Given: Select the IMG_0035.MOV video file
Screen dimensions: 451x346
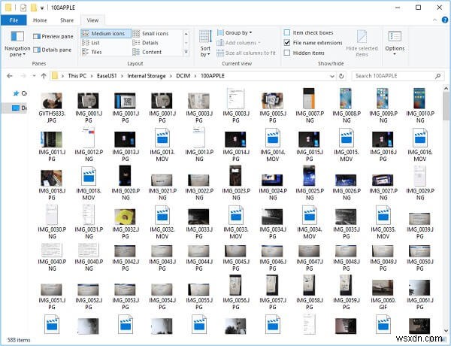Looking at the screenshot, I should (383, 222).
